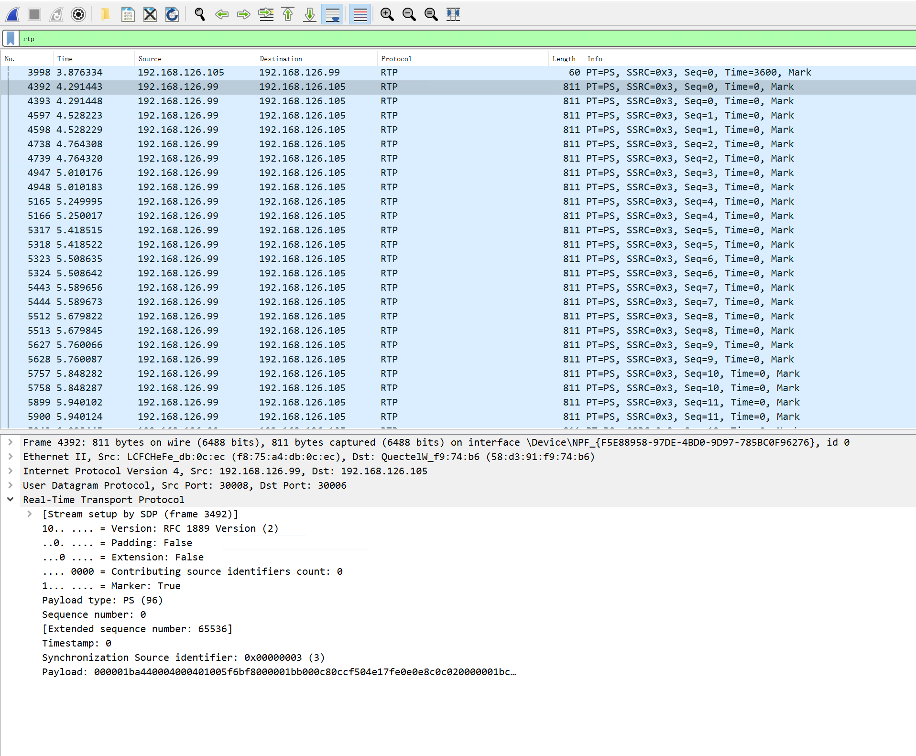Open the Capture options dialog

pyautogui.click(x=78, y=14)
